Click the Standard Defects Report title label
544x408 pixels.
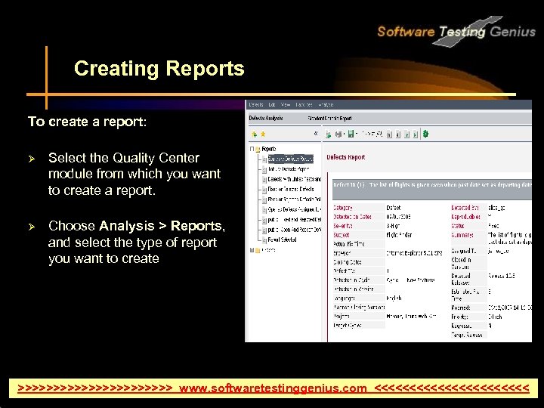[329, 118]
